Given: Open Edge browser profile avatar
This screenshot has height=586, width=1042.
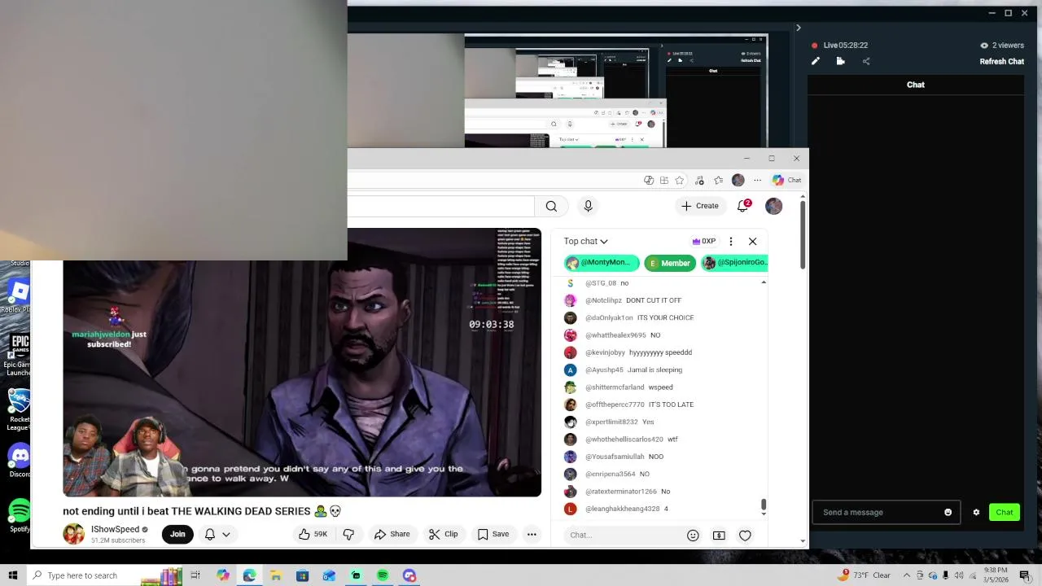Looking at the screenshot, I should click(x=738, y=180).
